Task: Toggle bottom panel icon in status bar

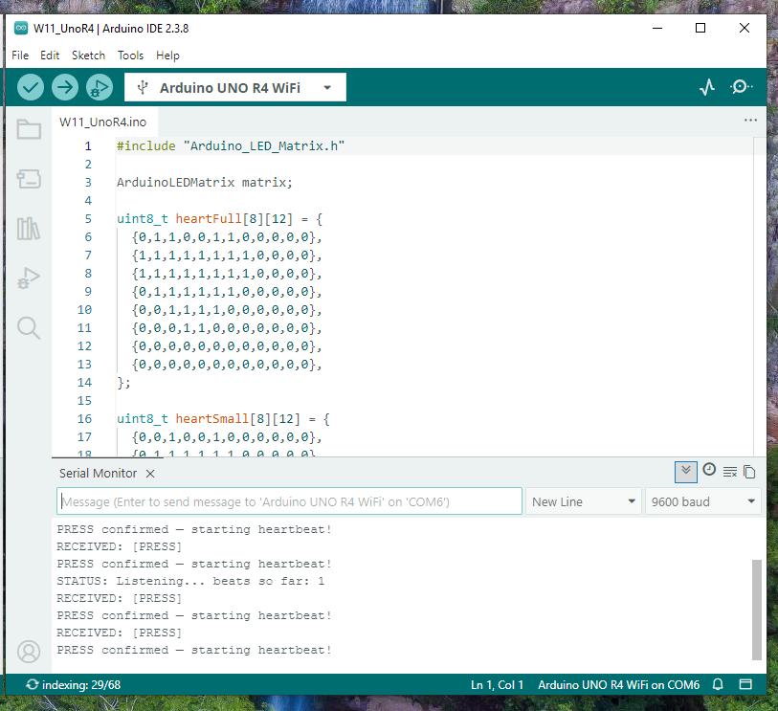Action: tap(745, 685)
